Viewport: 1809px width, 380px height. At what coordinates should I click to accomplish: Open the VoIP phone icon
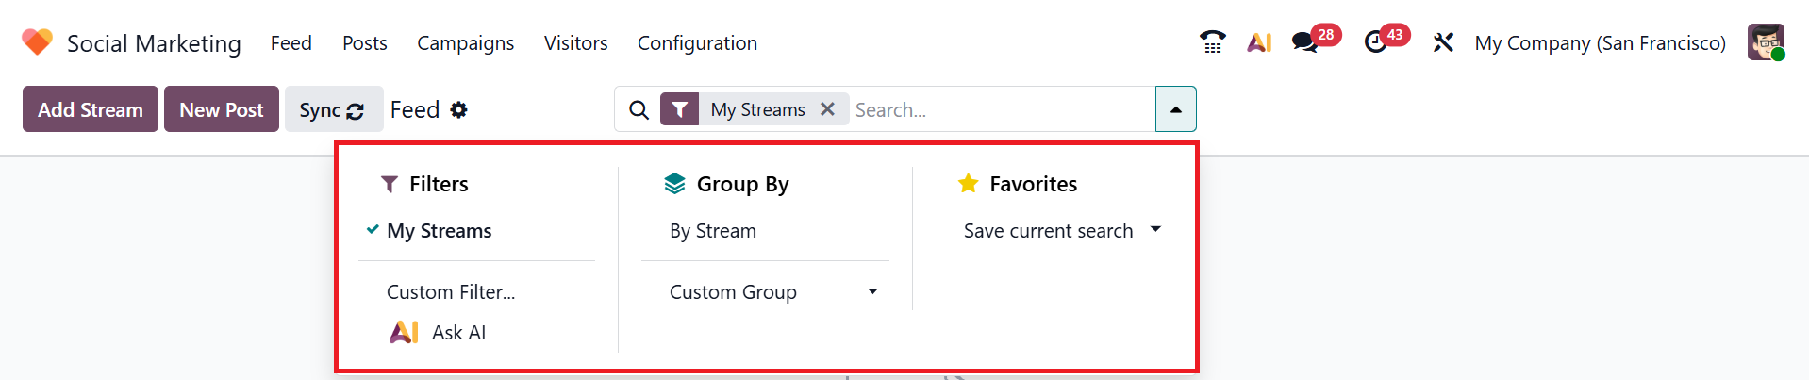1212,42
